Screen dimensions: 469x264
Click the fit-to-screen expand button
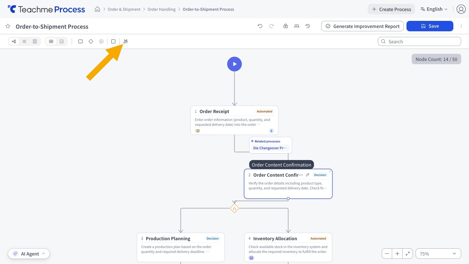pyautogui.click(x=408, y=254)
